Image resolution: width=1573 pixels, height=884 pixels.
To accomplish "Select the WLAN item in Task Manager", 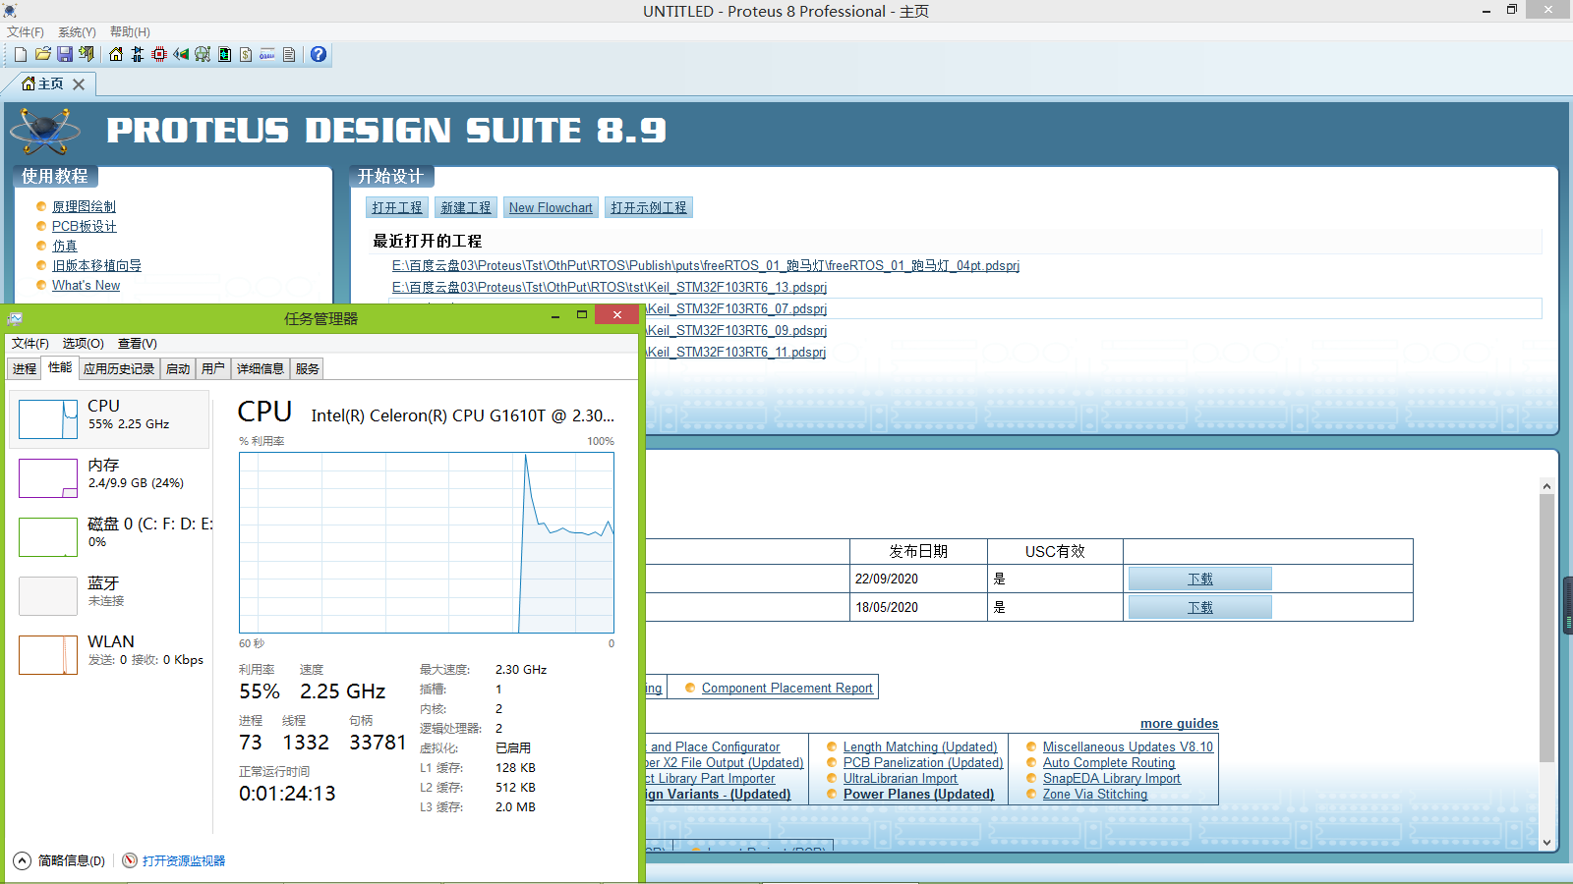I will 110,654.
